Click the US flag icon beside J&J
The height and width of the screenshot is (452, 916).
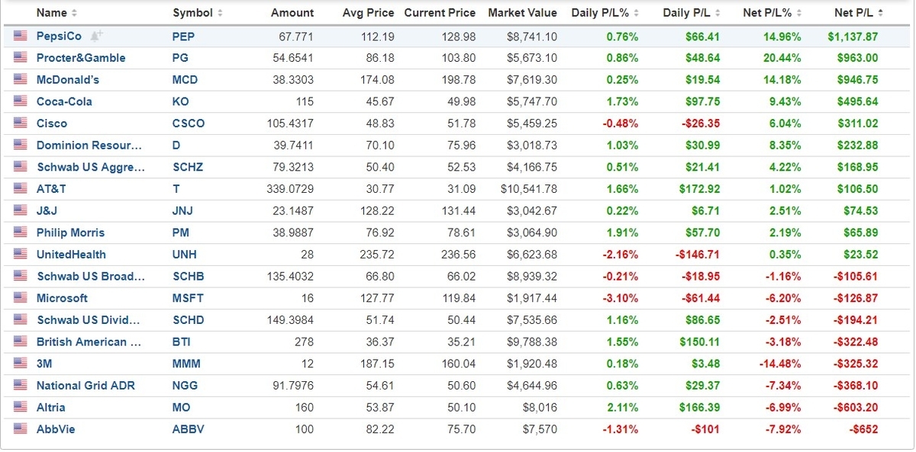[20, 211]
